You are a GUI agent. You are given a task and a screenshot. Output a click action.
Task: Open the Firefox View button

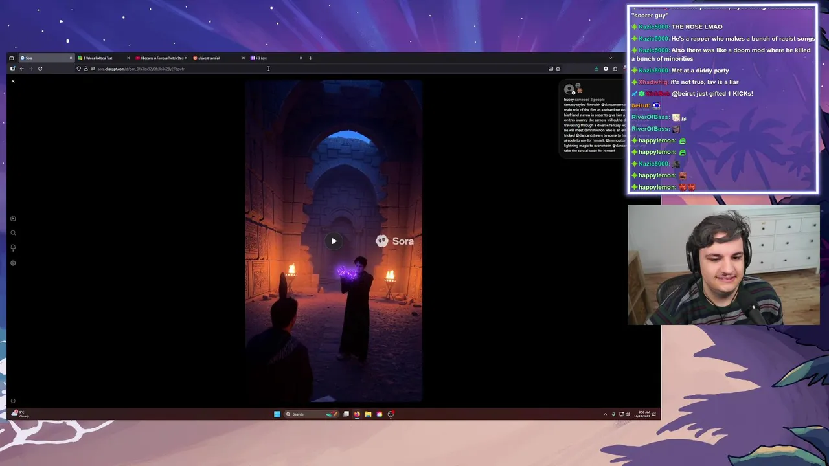pyautogui.click(x=12, y=58)
